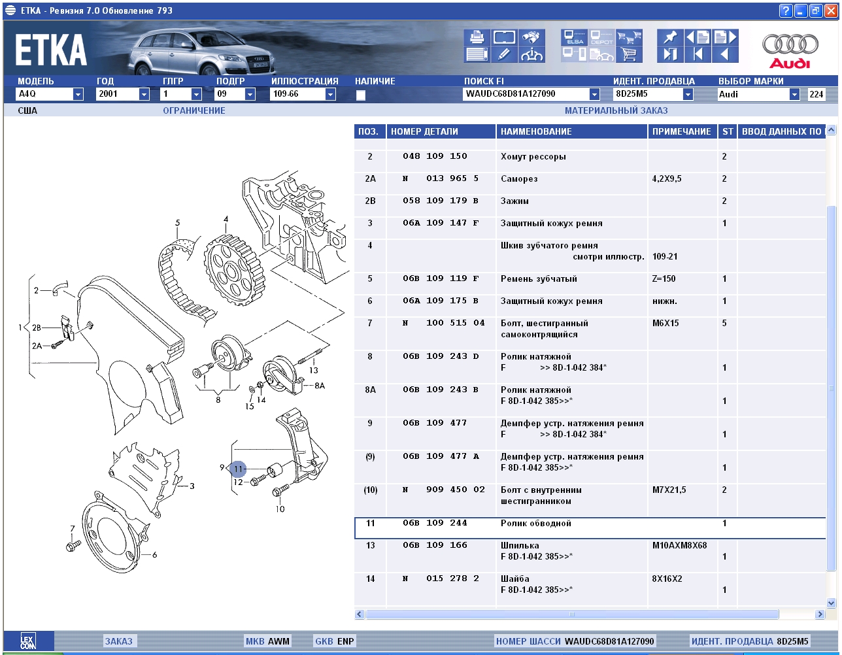
Task: Sort by НОМЕР ДЕТАЛИ column header
Action: [441, 131]
